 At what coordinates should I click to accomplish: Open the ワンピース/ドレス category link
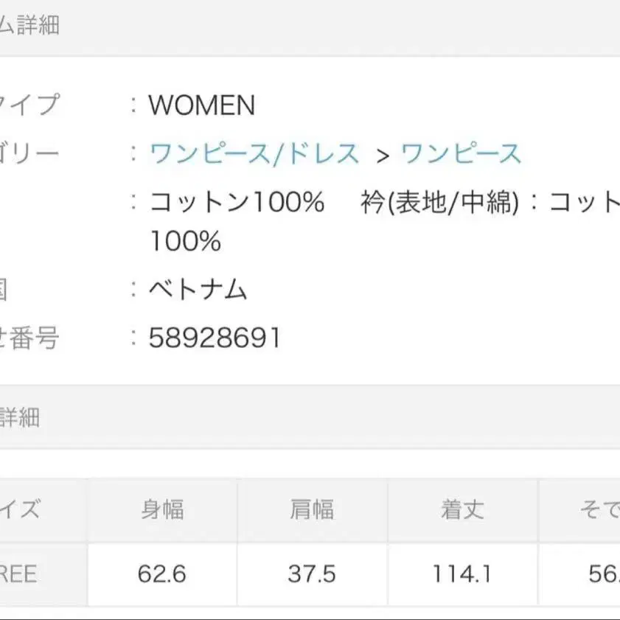tap(254, 154)
